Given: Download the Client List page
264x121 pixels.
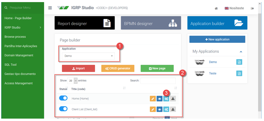Looking at the screenshot, I should pyautogui.click(x=173, y=109).
